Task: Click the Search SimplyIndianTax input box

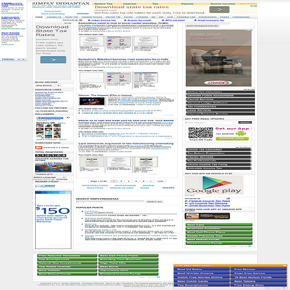Action: (x=110, y=202)
